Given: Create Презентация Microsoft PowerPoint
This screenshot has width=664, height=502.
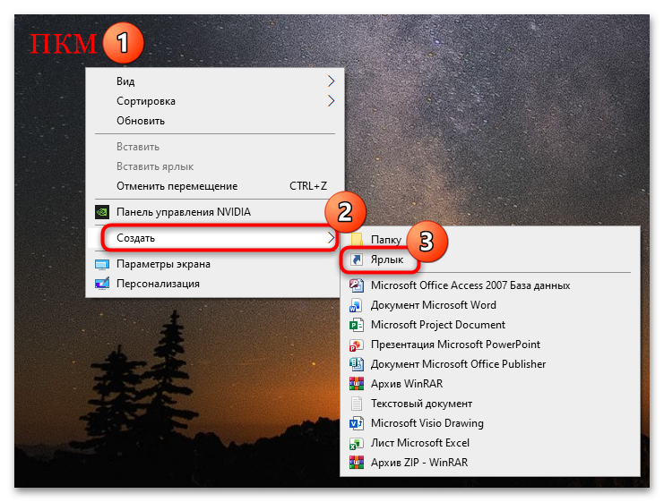Looking at the screenshot, I should pos(490,345).
